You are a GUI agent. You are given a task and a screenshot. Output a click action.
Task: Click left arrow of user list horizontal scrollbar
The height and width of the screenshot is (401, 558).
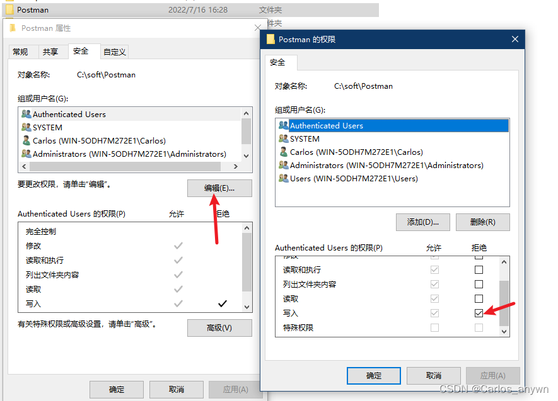[24, 166]
